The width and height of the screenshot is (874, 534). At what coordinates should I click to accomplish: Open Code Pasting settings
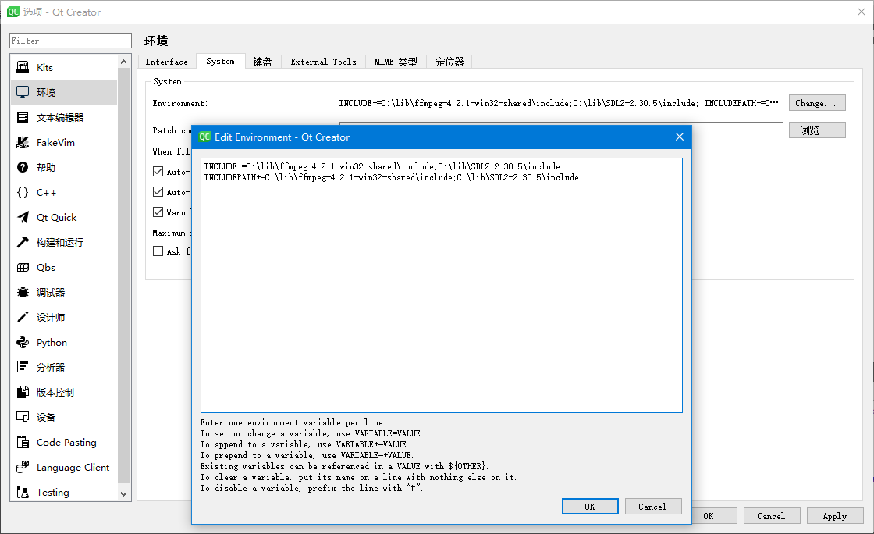coord(64,442)
